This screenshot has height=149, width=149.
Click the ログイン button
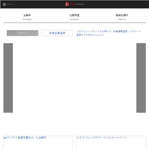(22, 33)
